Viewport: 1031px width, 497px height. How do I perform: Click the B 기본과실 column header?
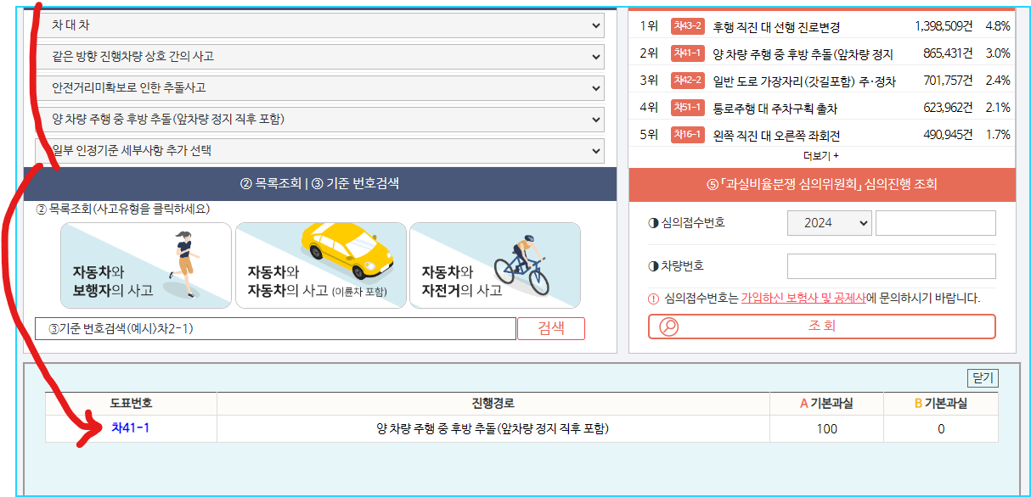point(941,404)
